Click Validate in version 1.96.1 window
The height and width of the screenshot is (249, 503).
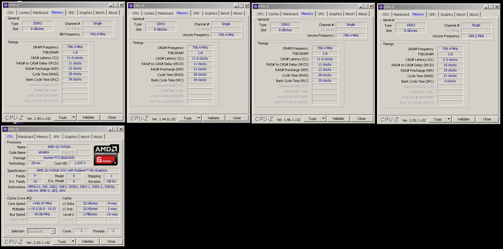pyautogui.click(x=338, y=119)
